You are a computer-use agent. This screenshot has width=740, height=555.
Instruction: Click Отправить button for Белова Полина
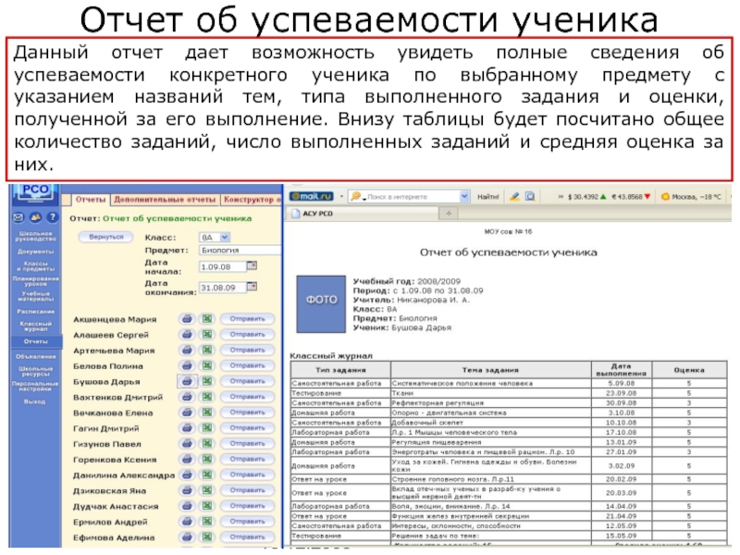(247, 365)
